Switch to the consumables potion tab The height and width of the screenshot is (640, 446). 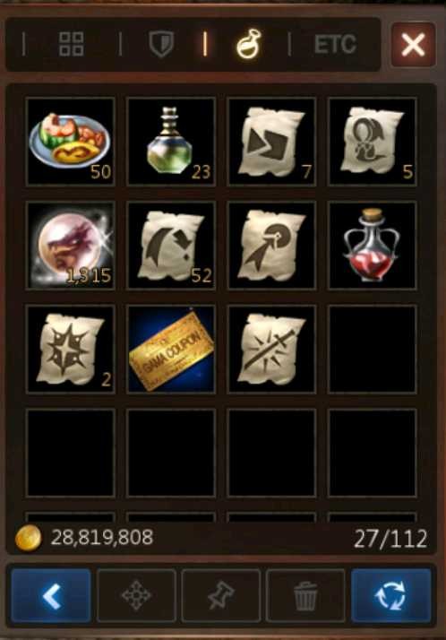click(249, 44)
